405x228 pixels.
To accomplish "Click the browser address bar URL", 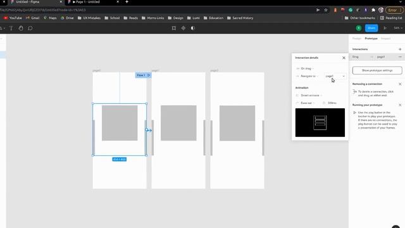I will click(43, 10).
